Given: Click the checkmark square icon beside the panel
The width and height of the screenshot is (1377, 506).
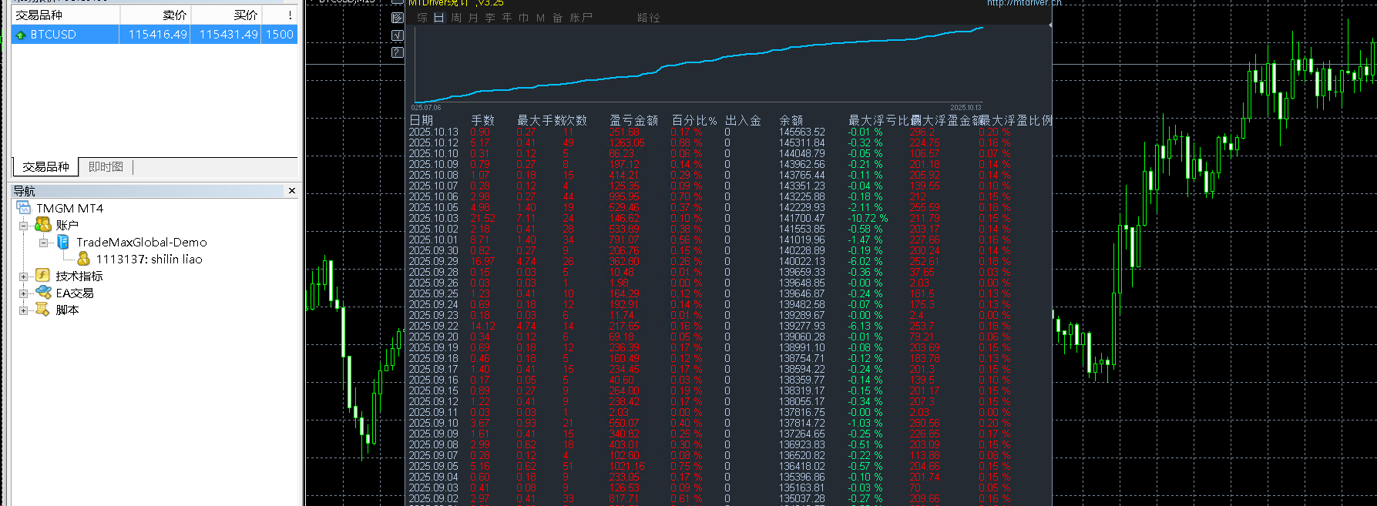Looking at the screenshot, I should click(398, 35).
